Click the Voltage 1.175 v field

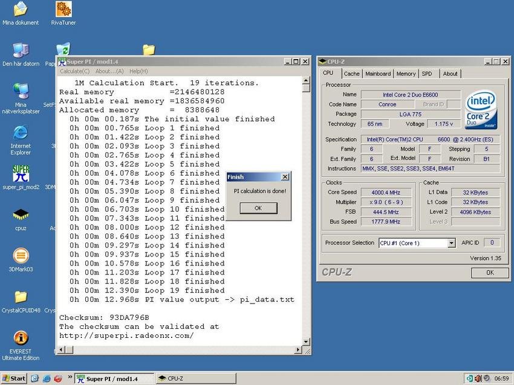(443, 124)
